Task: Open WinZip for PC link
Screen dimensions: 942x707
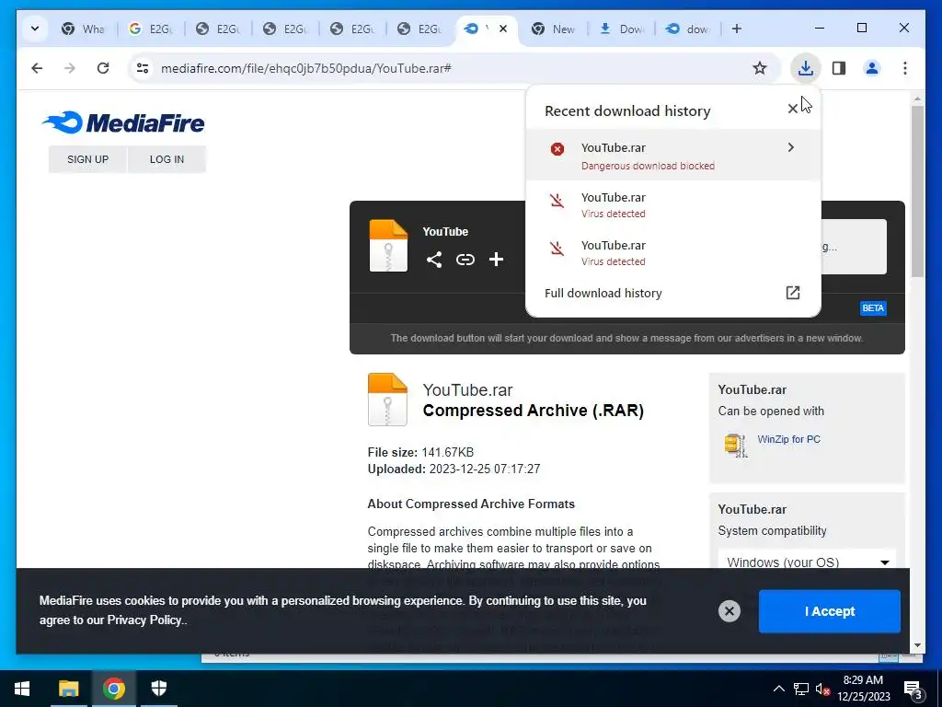Action: [788, 439]
